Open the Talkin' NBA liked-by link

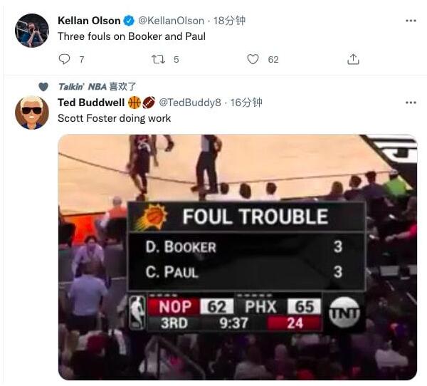coord(81,86)
